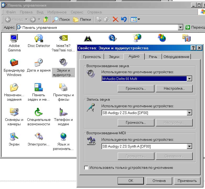Click Настройка button under sound playback

pyautogui.click(x=174, y=89)
